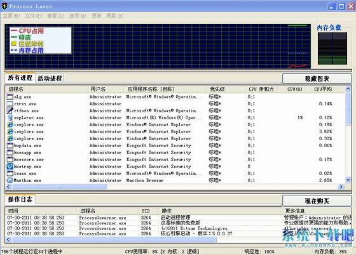Click the alg.exe process icon

(x=10, y=97)
